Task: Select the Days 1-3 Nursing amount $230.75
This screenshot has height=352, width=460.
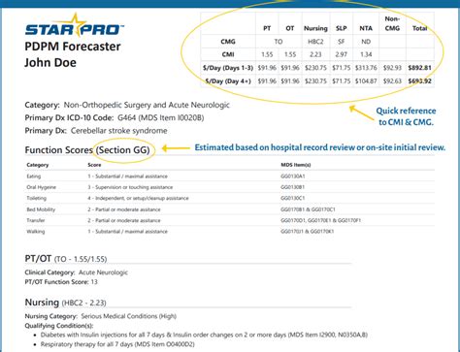Action: tap(315, 68)
